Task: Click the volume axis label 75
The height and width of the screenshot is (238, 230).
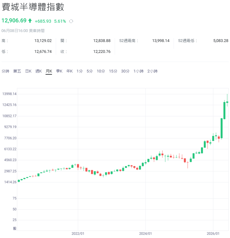Action: pyautogui.click(x=15, y=198)
